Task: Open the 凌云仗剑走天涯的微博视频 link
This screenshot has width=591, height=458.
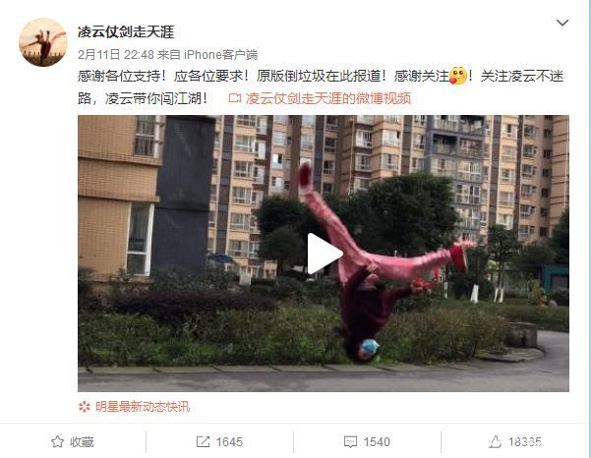Action: [327, 98]
